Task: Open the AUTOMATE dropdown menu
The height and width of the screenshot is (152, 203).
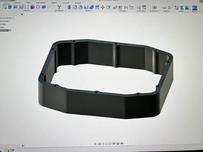Action: pos(59,11)
